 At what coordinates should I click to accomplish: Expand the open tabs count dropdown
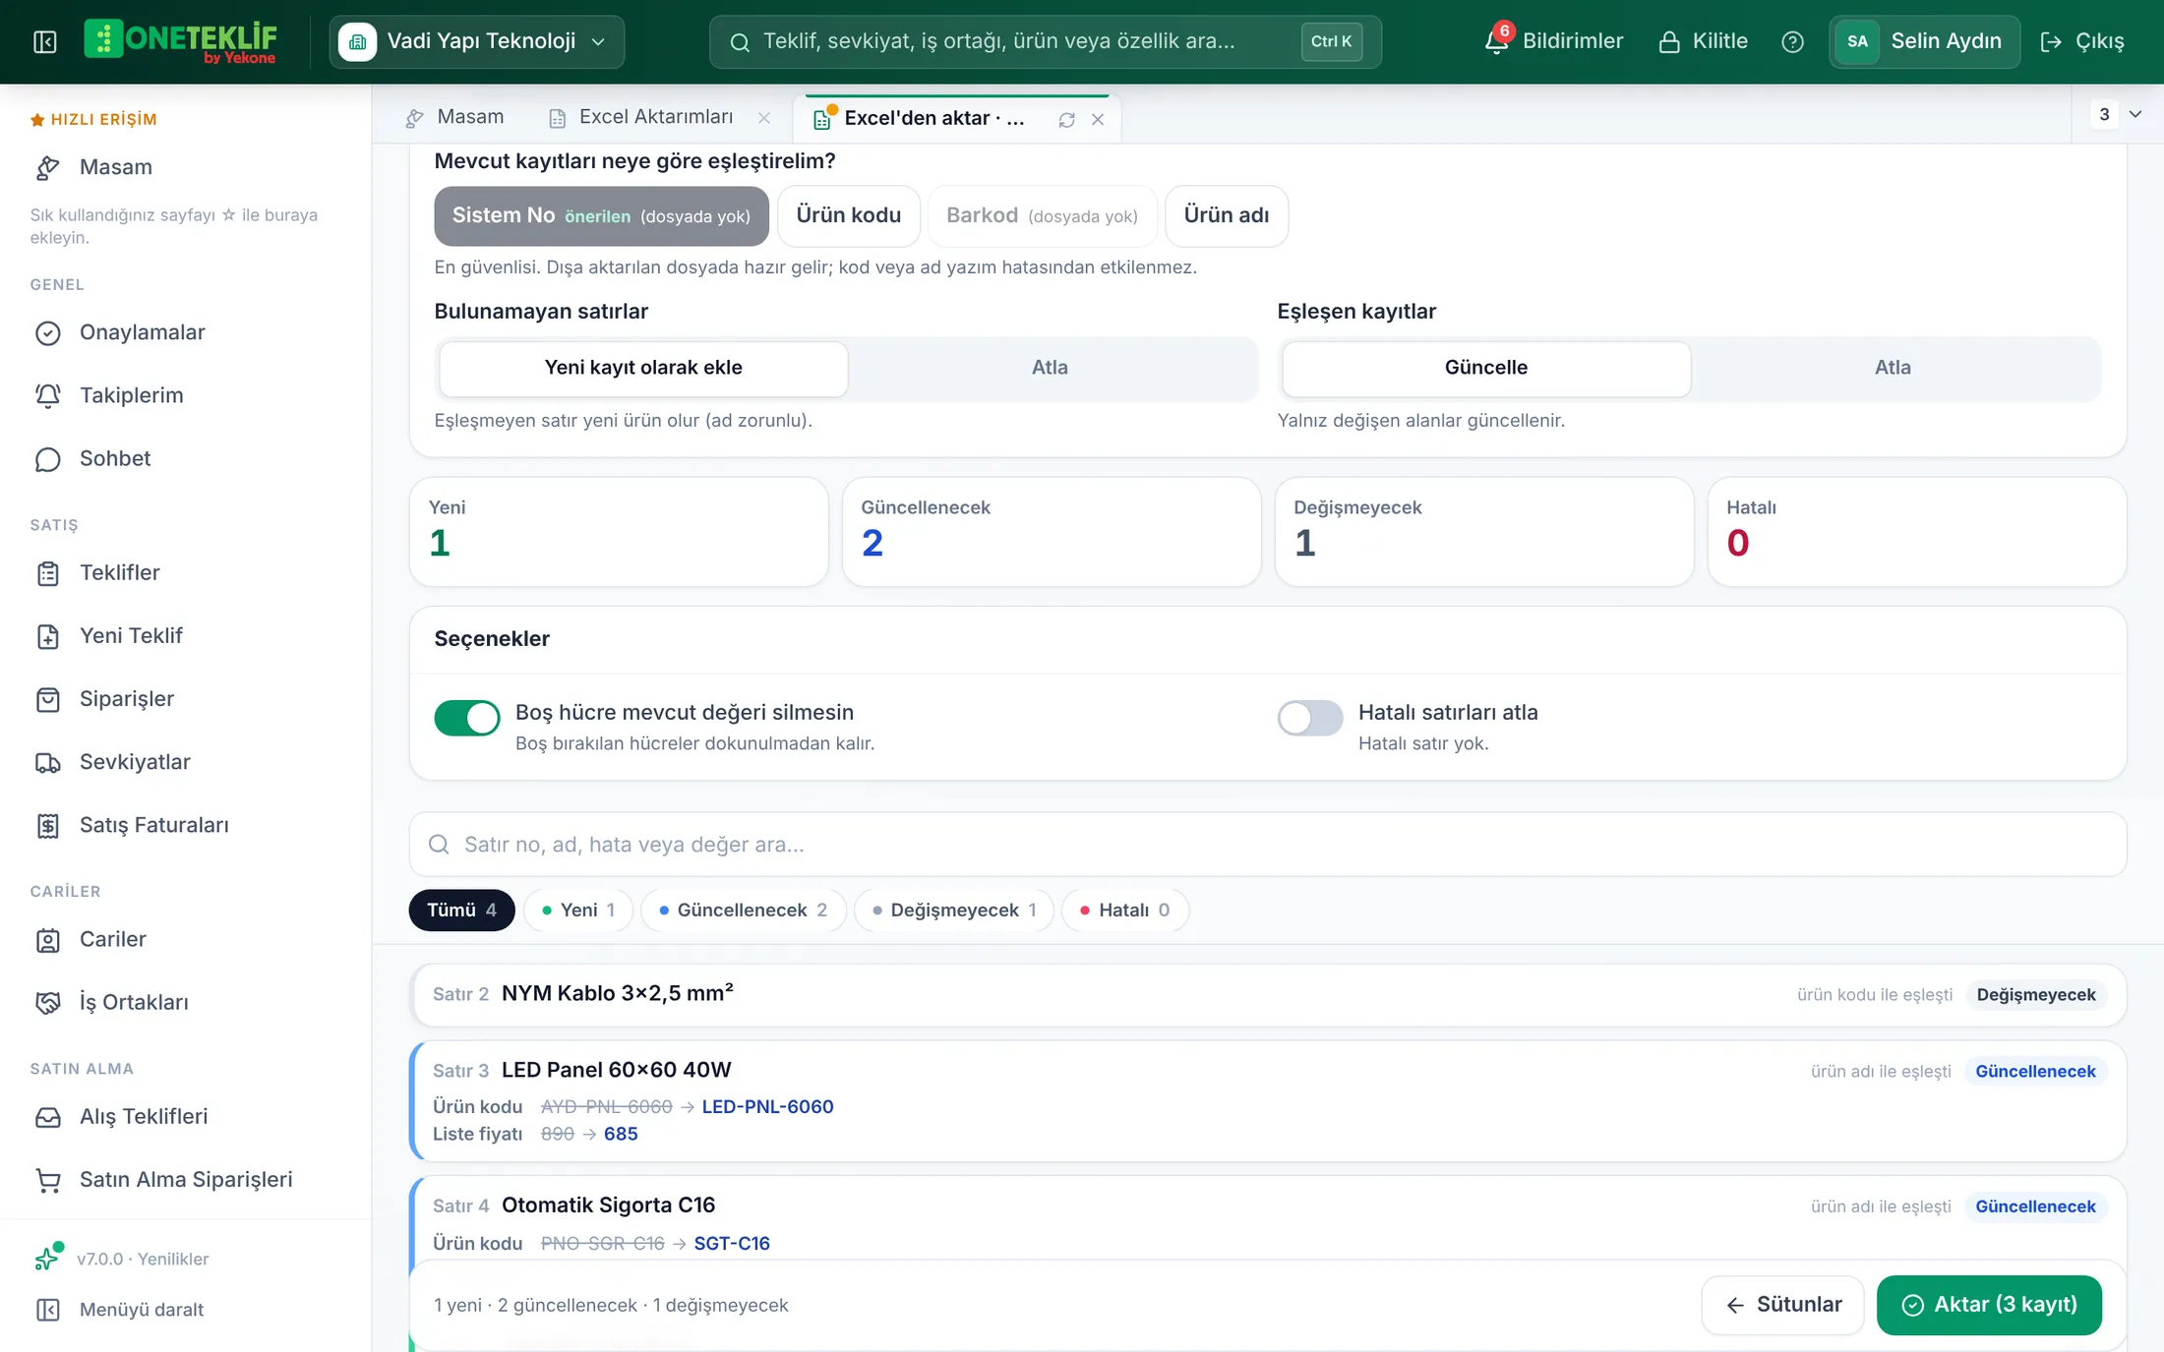pos(2118,114)
